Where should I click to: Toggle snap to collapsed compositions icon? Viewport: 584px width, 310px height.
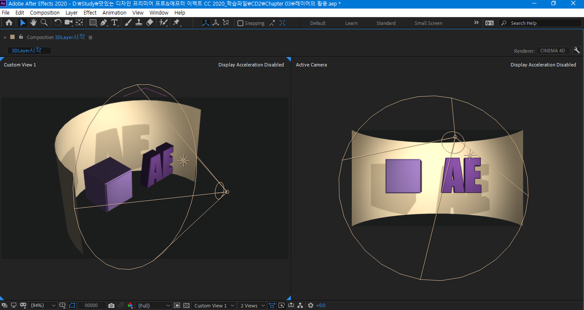[282, 23]
